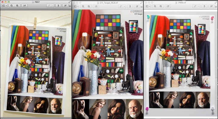Enter full screen for P807 window

(70, 2)
